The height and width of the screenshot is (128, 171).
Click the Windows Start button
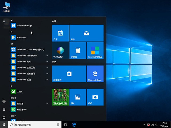4,125
